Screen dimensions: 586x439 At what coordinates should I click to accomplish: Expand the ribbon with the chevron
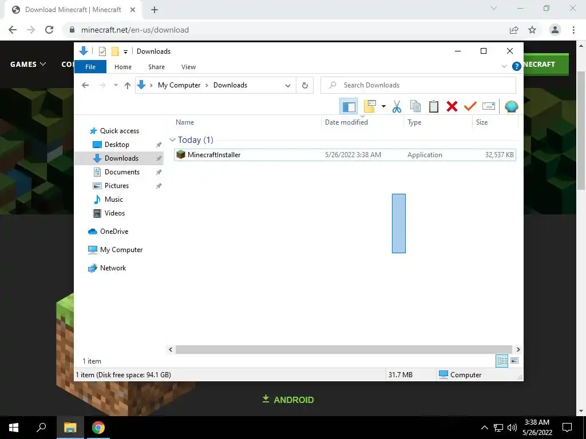pos(504,66)
